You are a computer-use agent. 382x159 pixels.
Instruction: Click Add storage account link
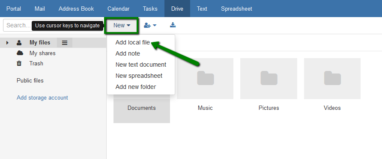coord(42,98)
